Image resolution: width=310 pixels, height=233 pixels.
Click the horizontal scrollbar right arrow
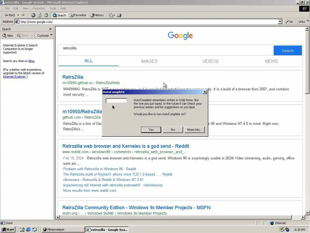pyautogui.click(x=303, y=217)
